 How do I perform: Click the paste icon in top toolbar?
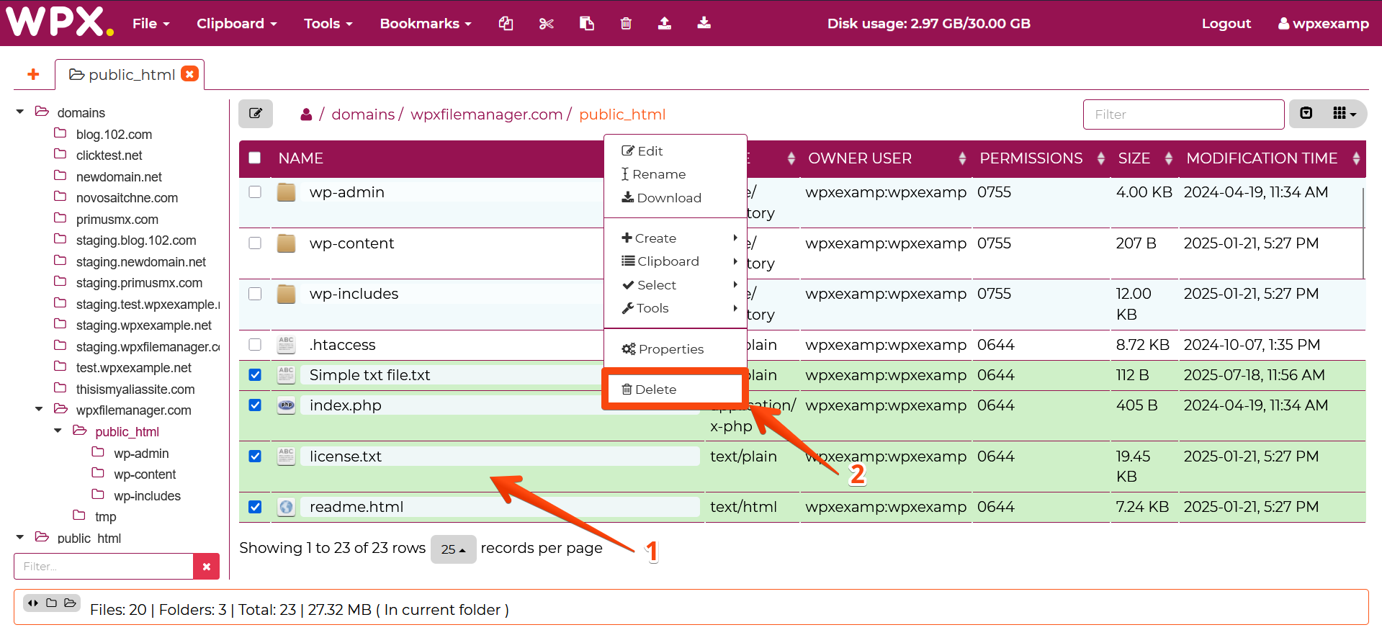pos(587,23)
